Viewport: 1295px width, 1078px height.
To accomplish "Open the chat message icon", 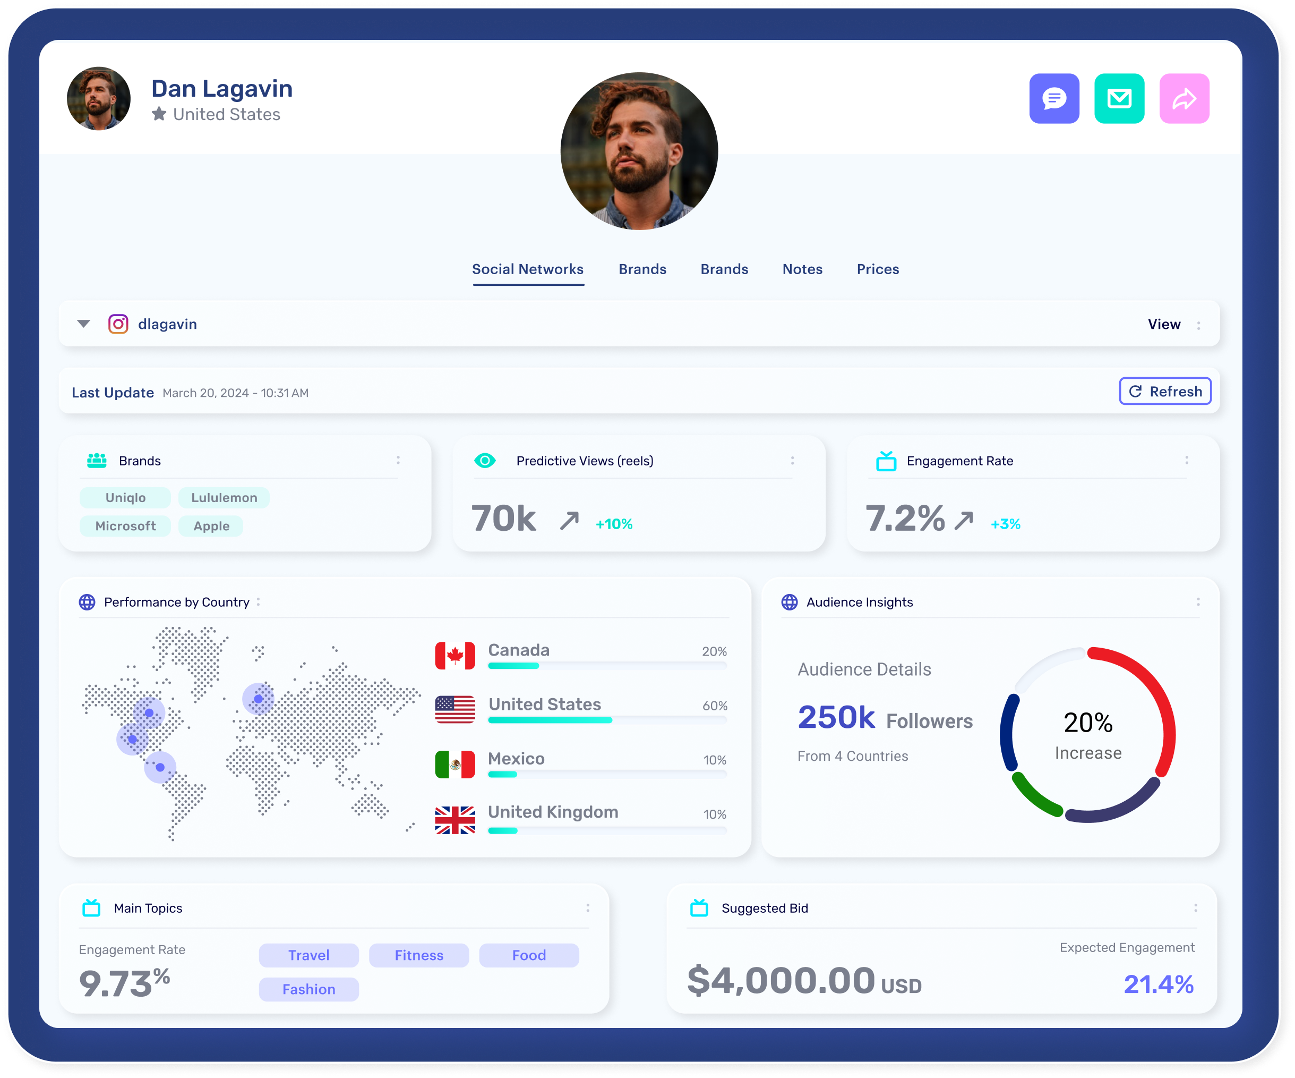I will click(x=1054, y=98).
